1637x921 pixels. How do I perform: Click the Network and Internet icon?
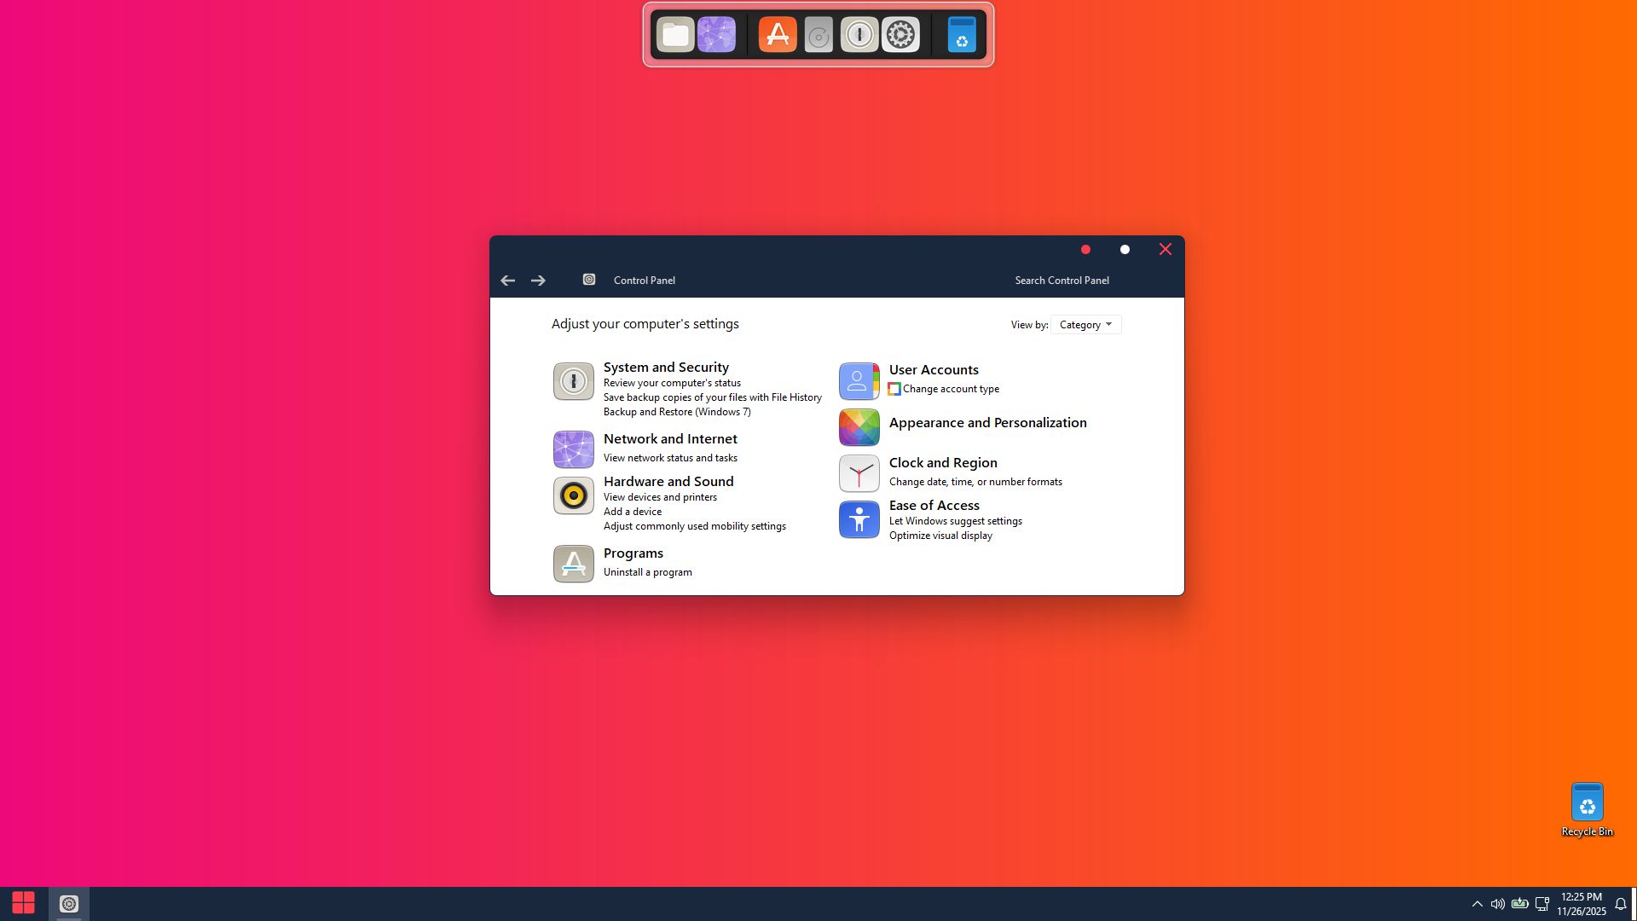[x=573, y=449]
